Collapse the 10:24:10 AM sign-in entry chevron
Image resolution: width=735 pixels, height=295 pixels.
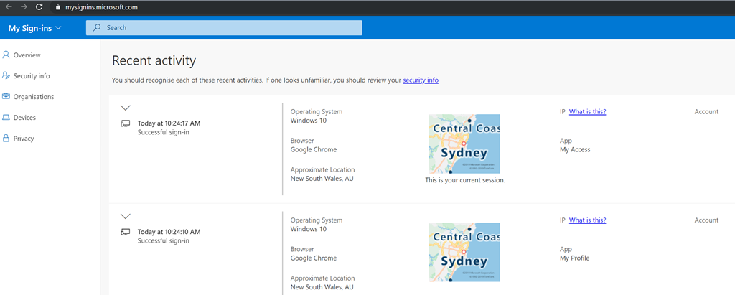point(126,216)
